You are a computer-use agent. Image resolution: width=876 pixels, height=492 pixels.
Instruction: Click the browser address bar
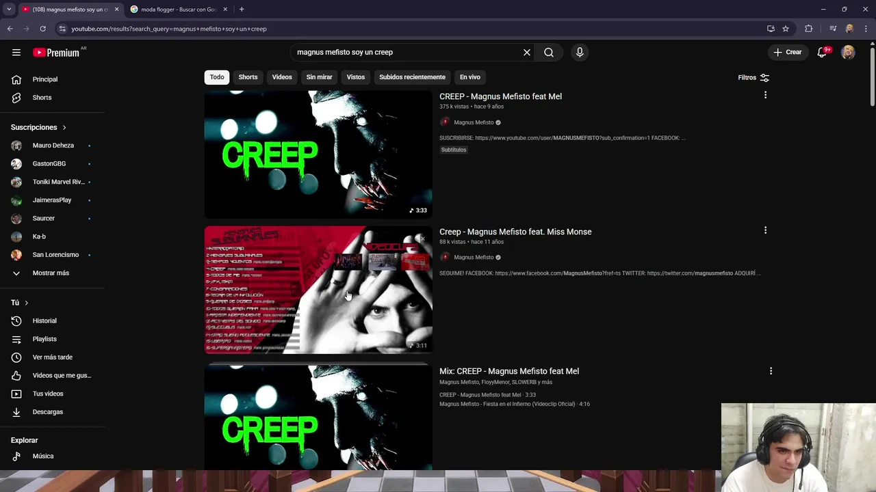click(x=411, y=29)
